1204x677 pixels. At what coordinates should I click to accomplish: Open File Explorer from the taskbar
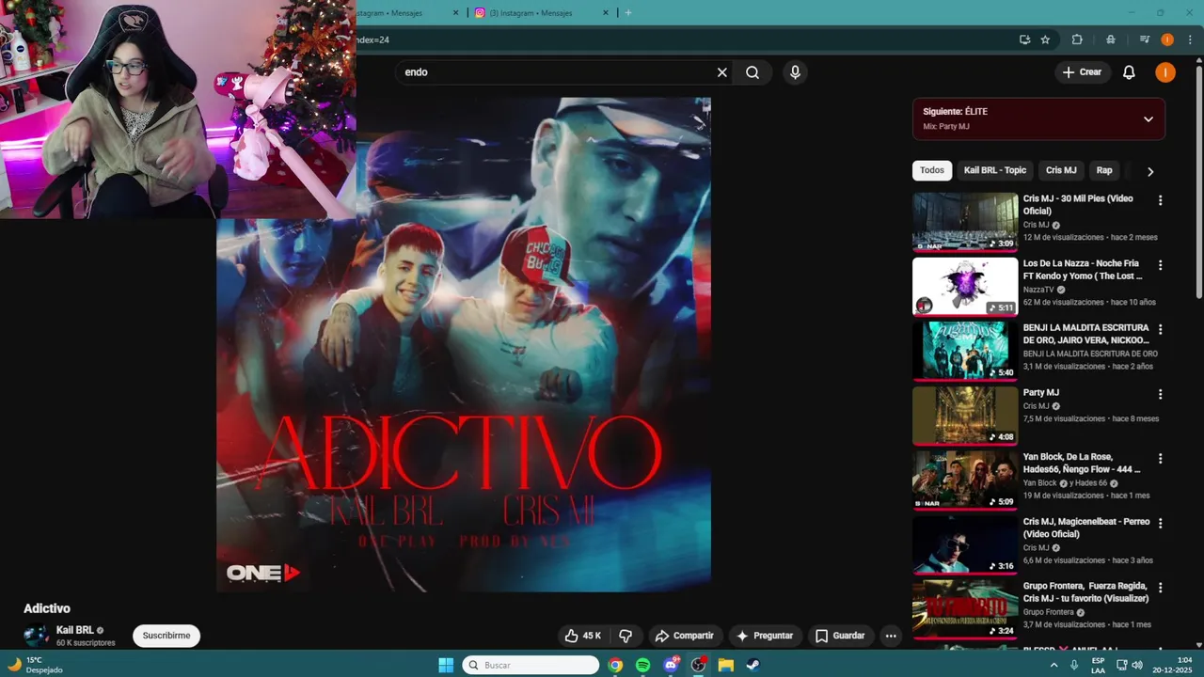coord(726,665)
